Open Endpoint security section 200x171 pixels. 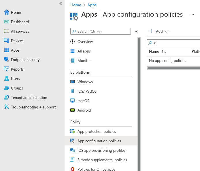(x=25, y=60)
